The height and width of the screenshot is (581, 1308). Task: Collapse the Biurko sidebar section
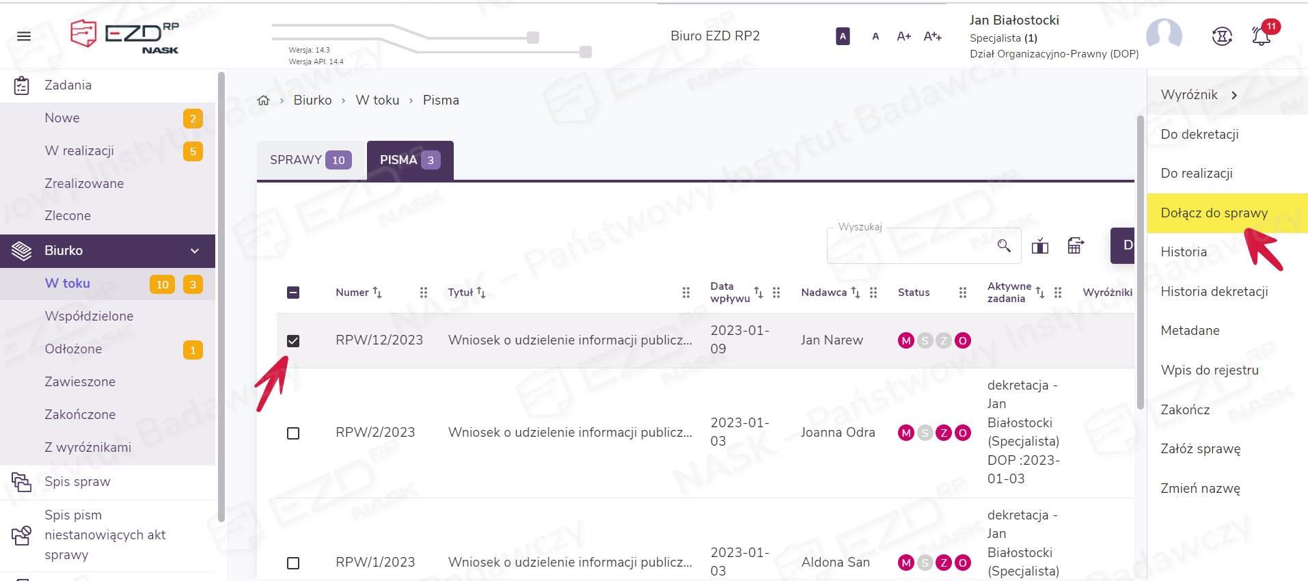(195, 251)
